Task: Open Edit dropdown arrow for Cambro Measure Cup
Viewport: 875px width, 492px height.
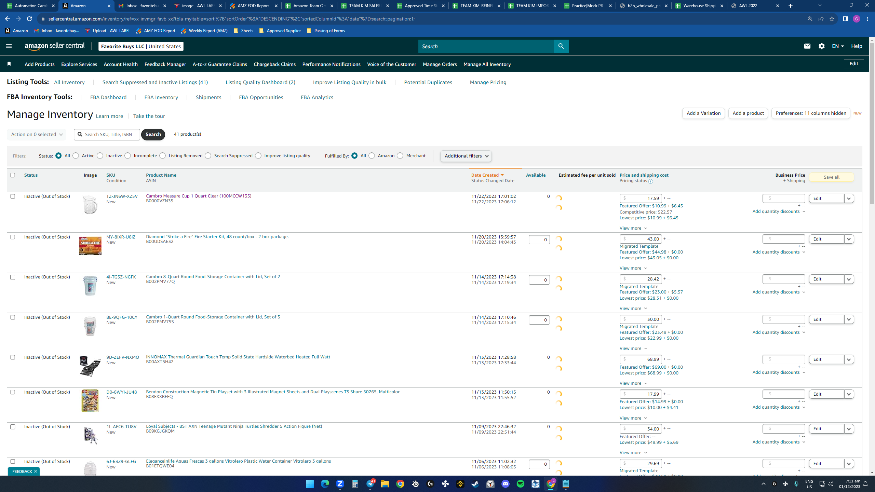Action: tap(849, 199)
